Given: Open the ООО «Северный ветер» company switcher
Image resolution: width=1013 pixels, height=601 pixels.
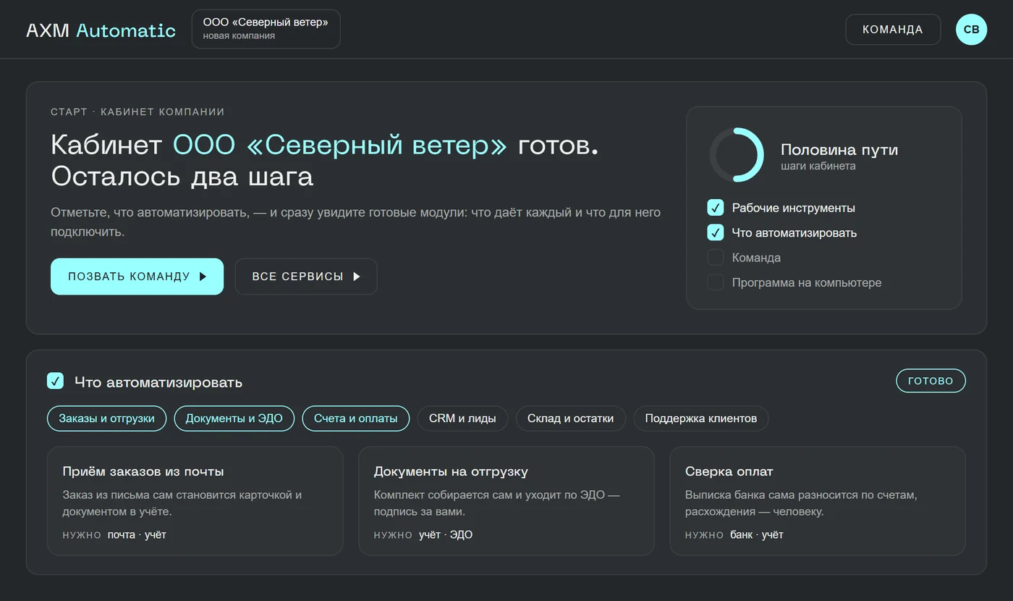Looking at the screenshot, I should (x=266, y=29).
